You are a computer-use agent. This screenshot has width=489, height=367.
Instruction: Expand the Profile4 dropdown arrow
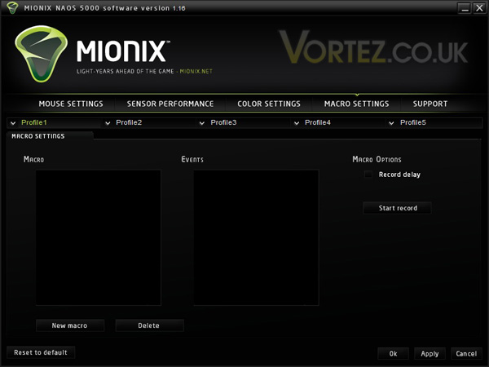tap(297, 123)
